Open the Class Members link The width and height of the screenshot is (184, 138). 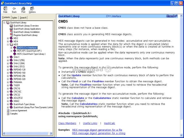point(67,123)
